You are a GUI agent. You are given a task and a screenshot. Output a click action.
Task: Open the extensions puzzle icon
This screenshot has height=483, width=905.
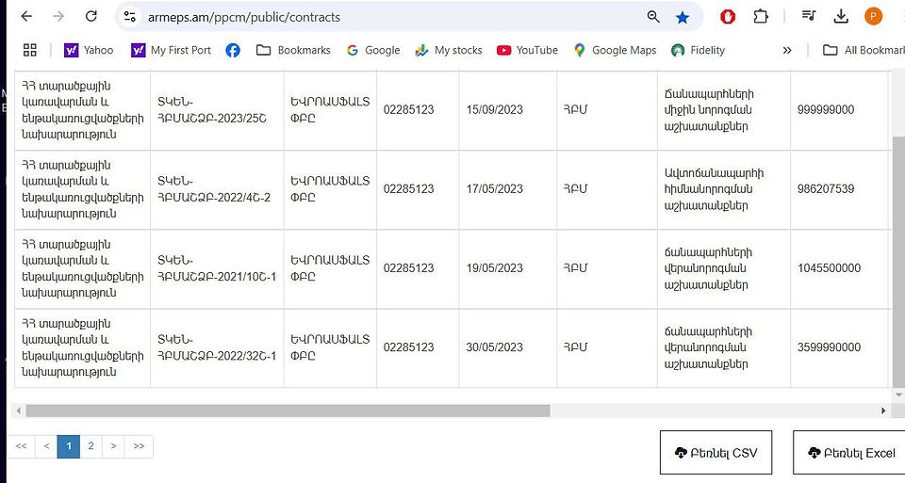[761, 17]
